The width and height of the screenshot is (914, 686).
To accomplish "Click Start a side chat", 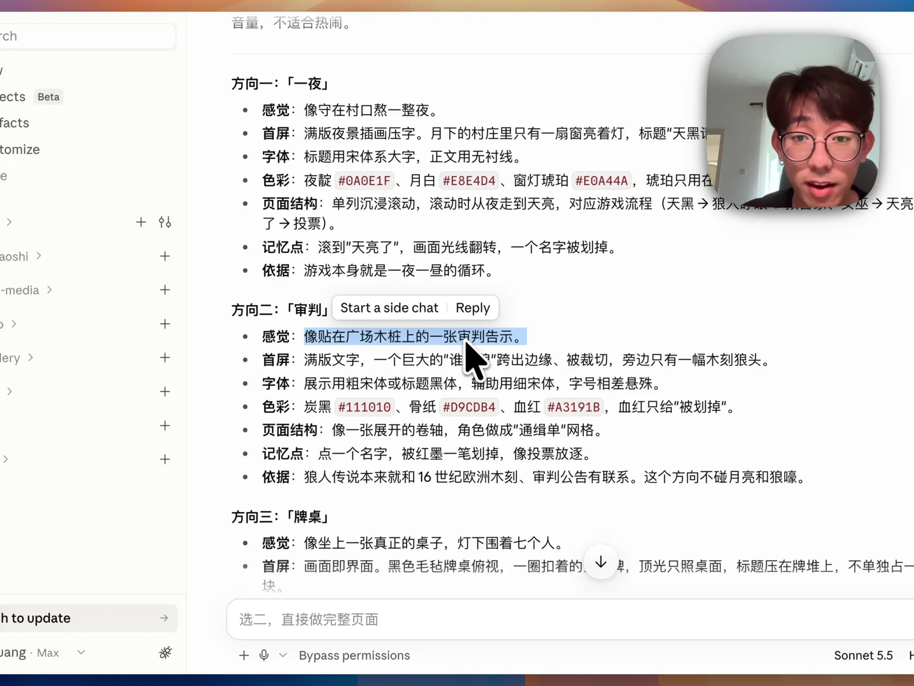I will tap(390, 308).
